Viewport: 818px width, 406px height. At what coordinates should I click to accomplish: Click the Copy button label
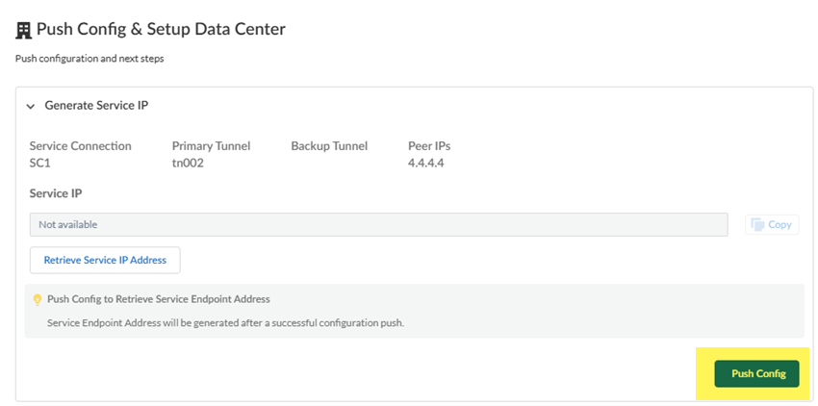pyautogui.click(x=780, y=224)
